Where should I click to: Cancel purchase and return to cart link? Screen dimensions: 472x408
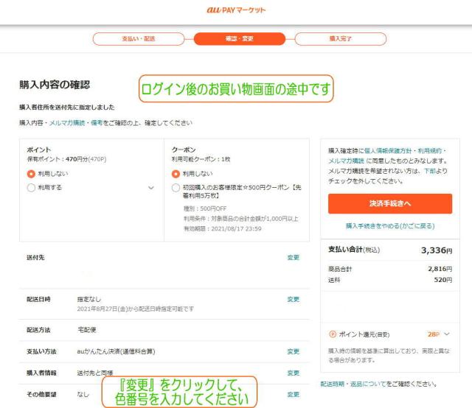[390, 226]
